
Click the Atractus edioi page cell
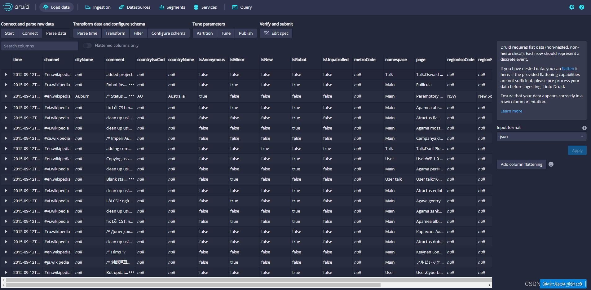tap(429, 191)
